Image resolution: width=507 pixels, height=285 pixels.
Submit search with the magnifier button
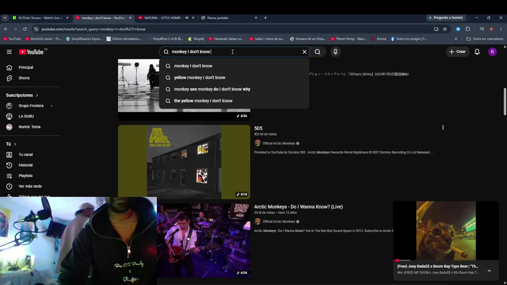point(318,52)
